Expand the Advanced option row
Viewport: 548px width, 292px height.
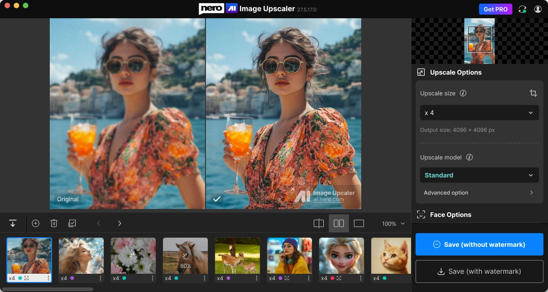(479, 193)
